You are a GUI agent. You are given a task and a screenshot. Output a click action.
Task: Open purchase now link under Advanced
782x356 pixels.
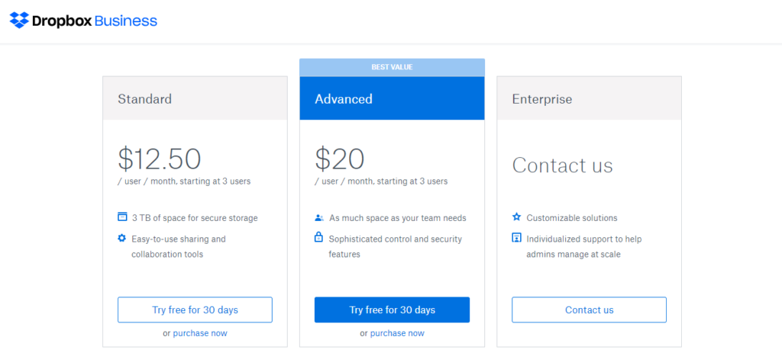[397, 333]
